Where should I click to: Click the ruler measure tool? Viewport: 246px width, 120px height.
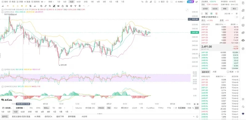(46, 6)
